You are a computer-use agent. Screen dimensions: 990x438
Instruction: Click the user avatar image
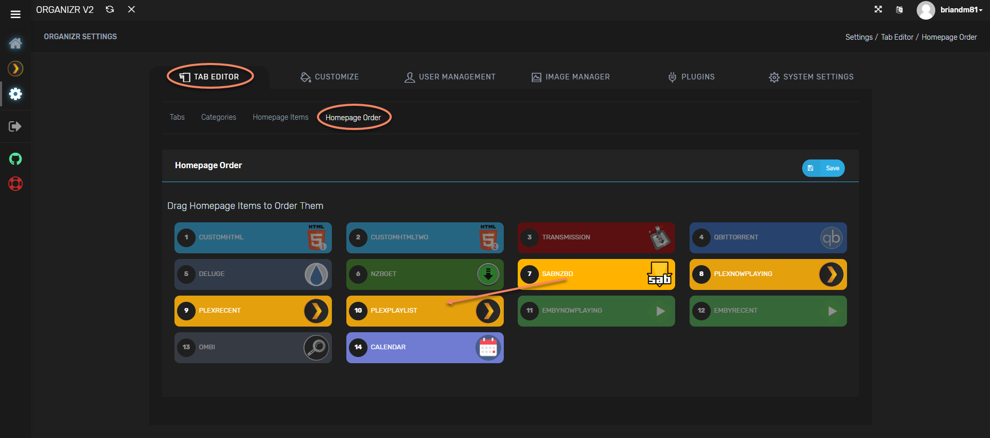coord(926,10)
